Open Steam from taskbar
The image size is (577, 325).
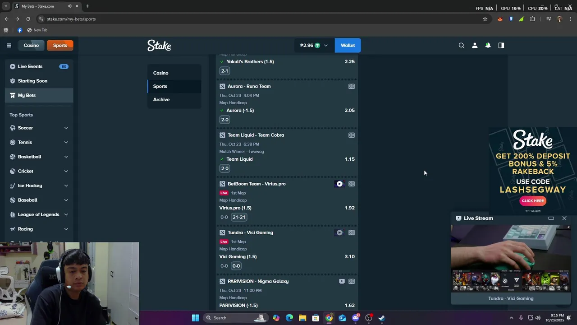(x=382, y=318)
